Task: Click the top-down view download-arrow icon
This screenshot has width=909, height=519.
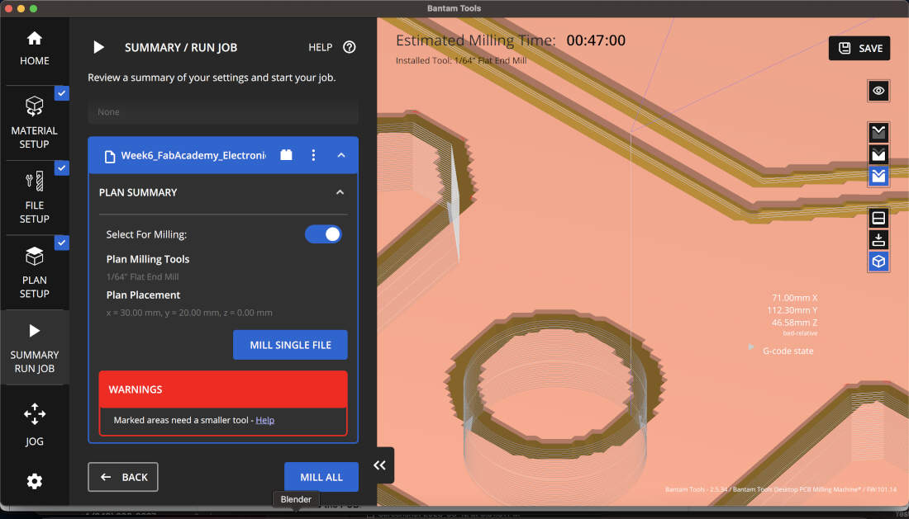Action: (x=878, y=239)
